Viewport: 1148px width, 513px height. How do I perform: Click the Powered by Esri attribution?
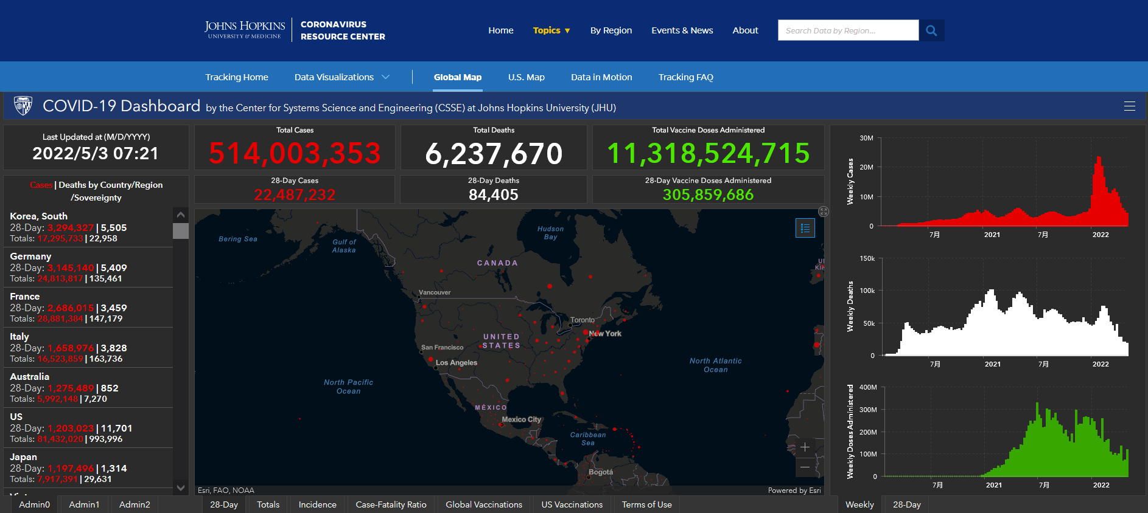point(794,491)
